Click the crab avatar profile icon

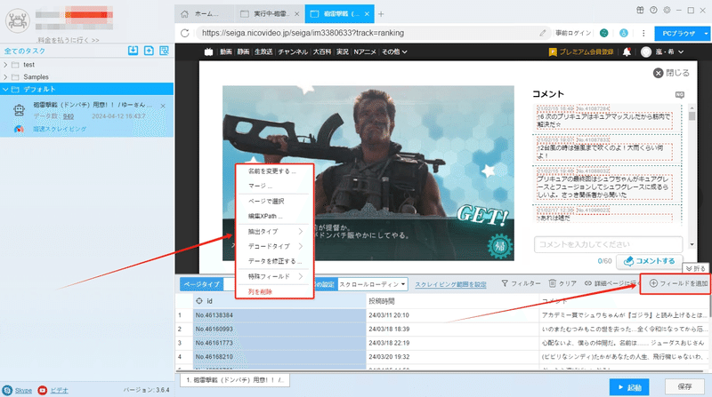point(18,20)
